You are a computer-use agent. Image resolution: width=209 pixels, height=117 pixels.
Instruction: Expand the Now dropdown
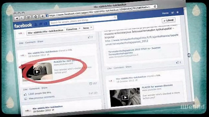click(x=87, y=28)
